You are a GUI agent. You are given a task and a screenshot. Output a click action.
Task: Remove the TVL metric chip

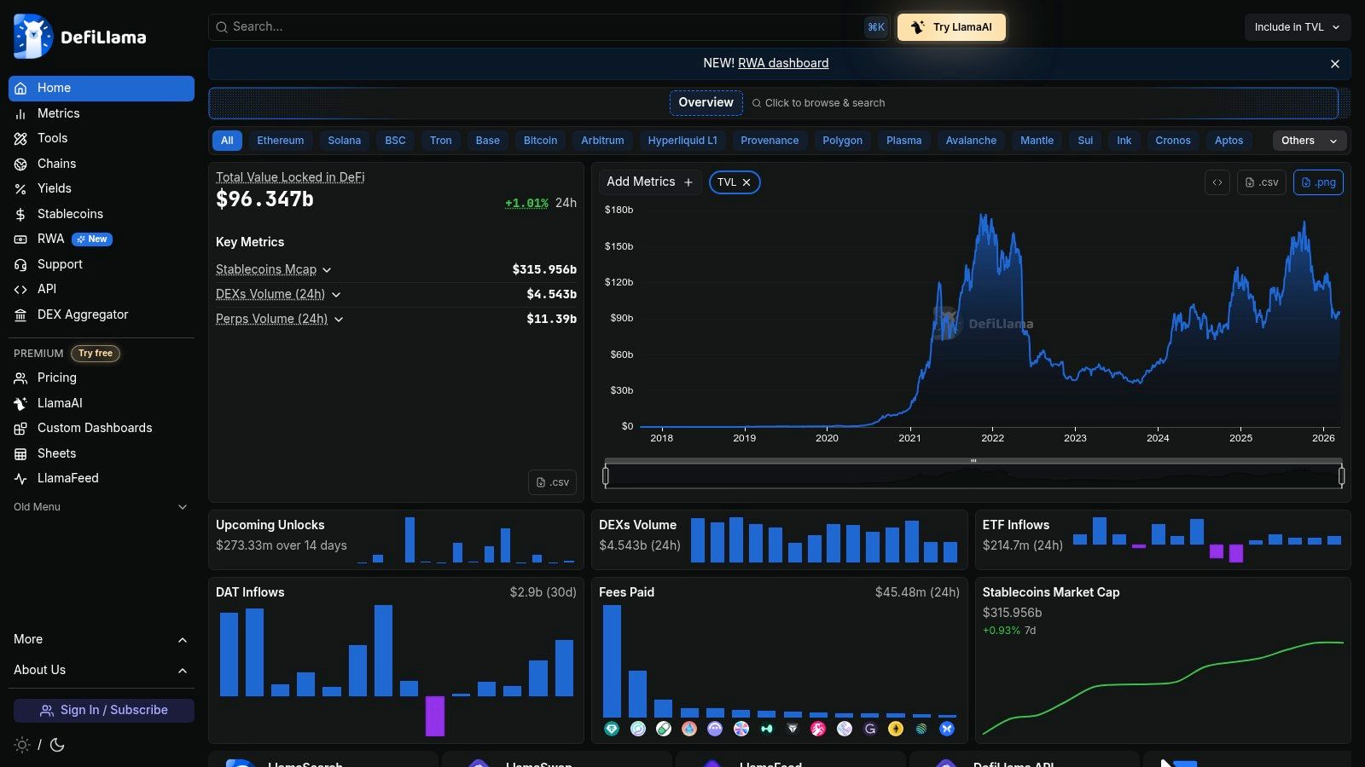[x=746, y=182]
